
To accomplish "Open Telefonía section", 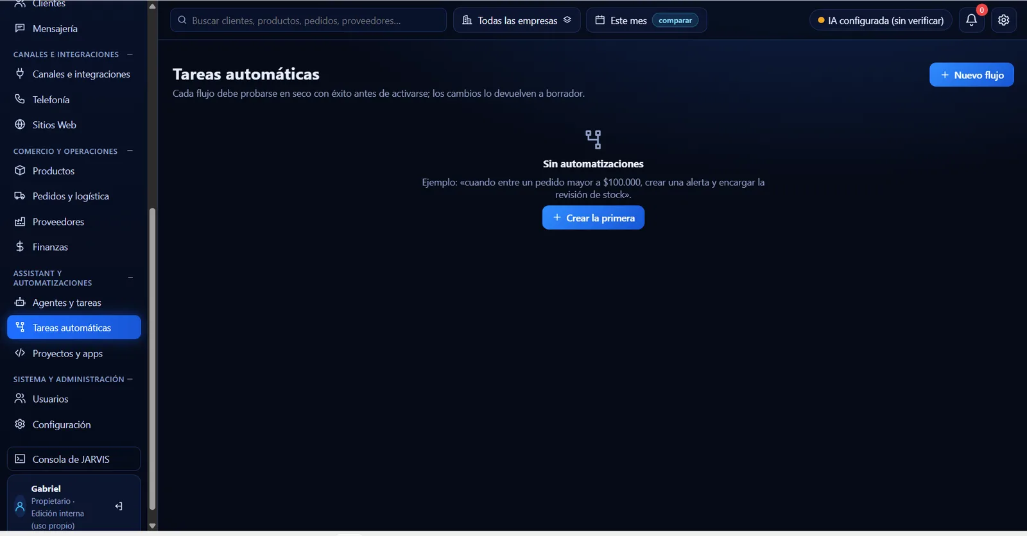I will (74, 99).
